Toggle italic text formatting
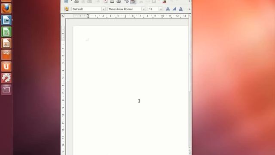 coord(174,9)
